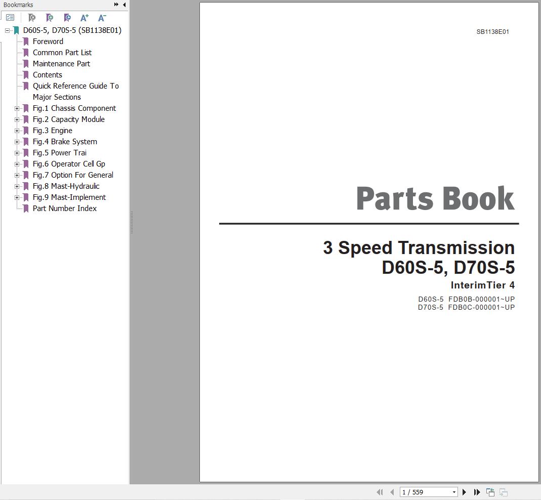Expand Fig.9 Mast-Implement
This screenshot has height=500, width=541.
(x=17, y=197)
